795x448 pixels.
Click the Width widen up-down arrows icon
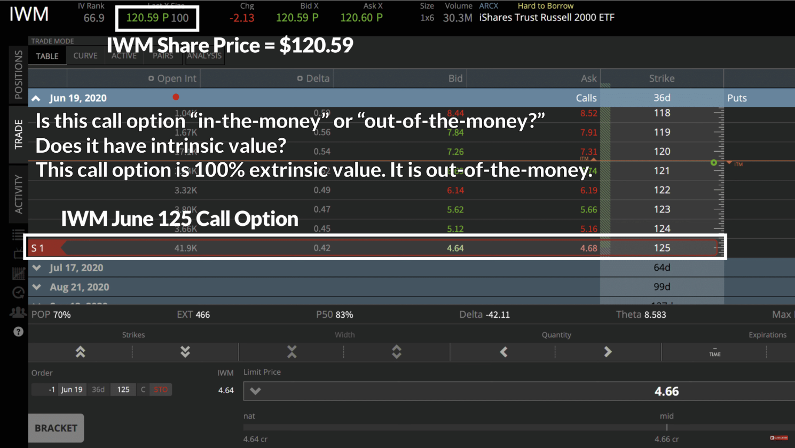tap(397, 352)
